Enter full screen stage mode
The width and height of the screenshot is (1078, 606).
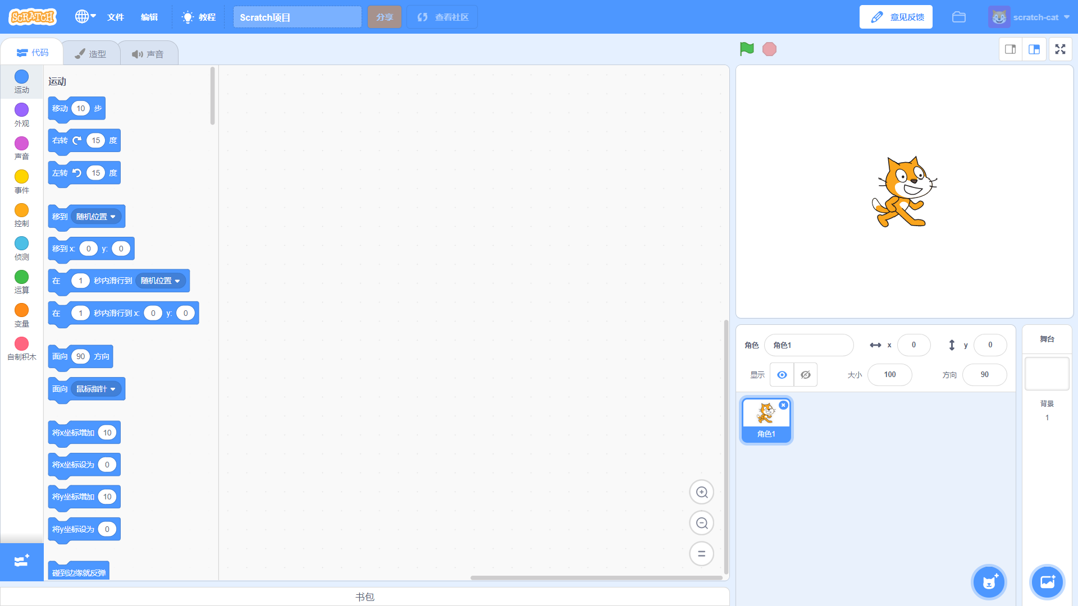(x=1060, y=49)
